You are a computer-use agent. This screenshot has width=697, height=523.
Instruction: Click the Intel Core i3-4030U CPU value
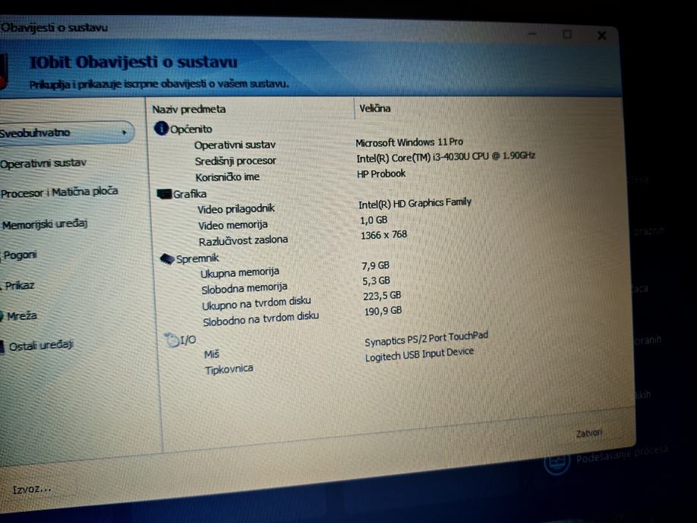[x=445, y=158]
